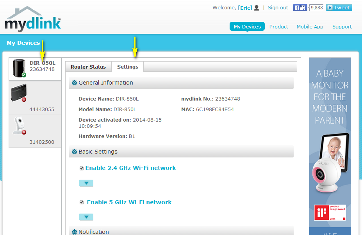Click the Sign out link

pos(278,8)
